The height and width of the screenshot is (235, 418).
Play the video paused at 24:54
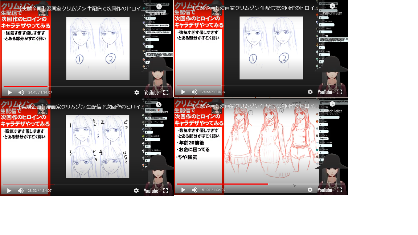click(183, 92)
